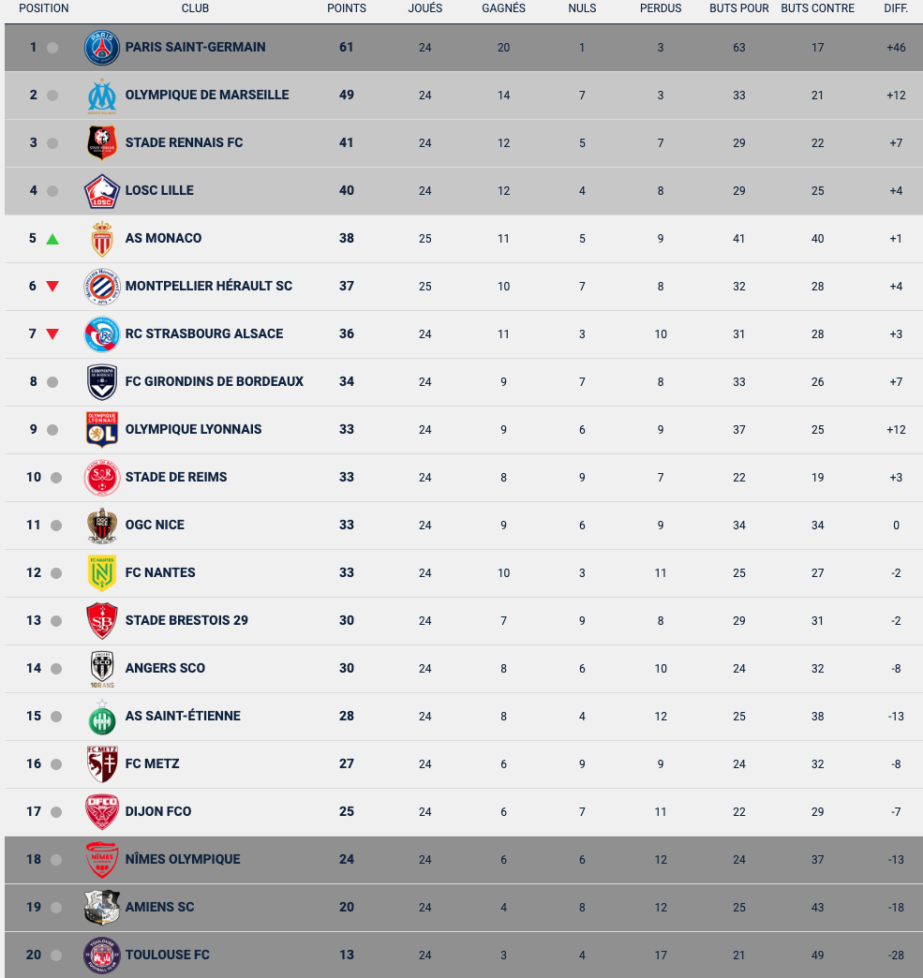
Task: Open the FC Girondins de Bordeaux link
Action: coord(214,381)
